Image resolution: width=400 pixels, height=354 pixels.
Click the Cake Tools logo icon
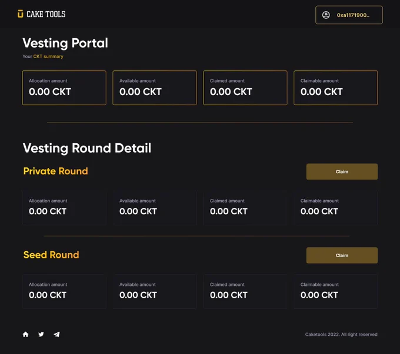(21, 14)
